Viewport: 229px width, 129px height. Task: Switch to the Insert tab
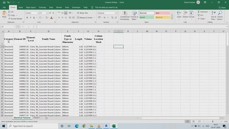click(21, 7)
